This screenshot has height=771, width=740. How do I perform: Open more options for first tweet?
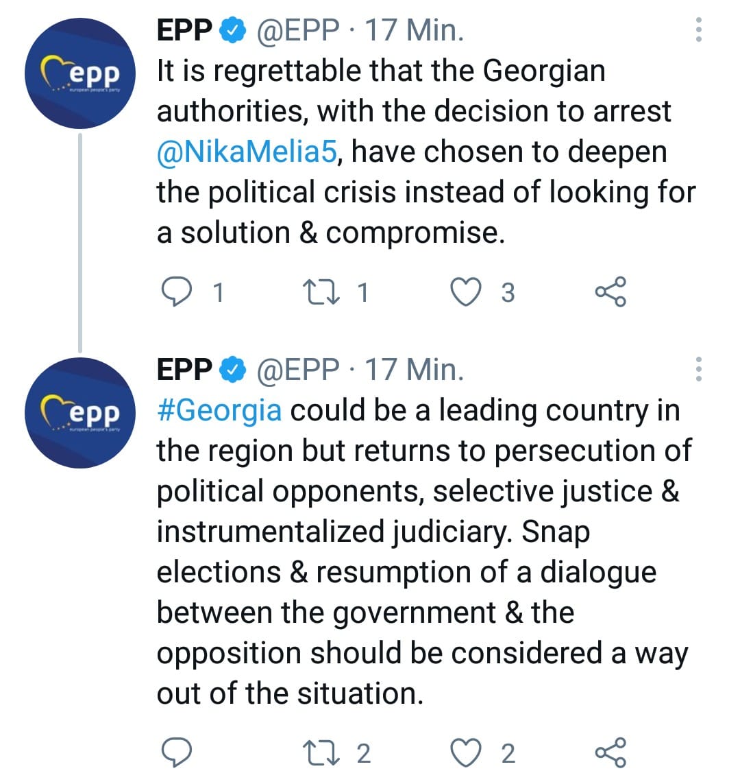pos(698,29)
